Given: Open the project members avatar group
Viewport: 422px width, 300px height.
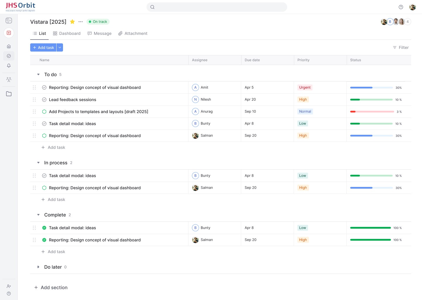Looking at the screenshot, I should pyautogui.click(x=396, y=22).
